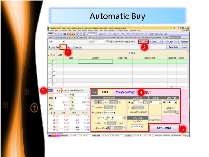Viewport: 209px width, 157px height.
Task: Switch to the Sell tab
Action: point(70,47)
